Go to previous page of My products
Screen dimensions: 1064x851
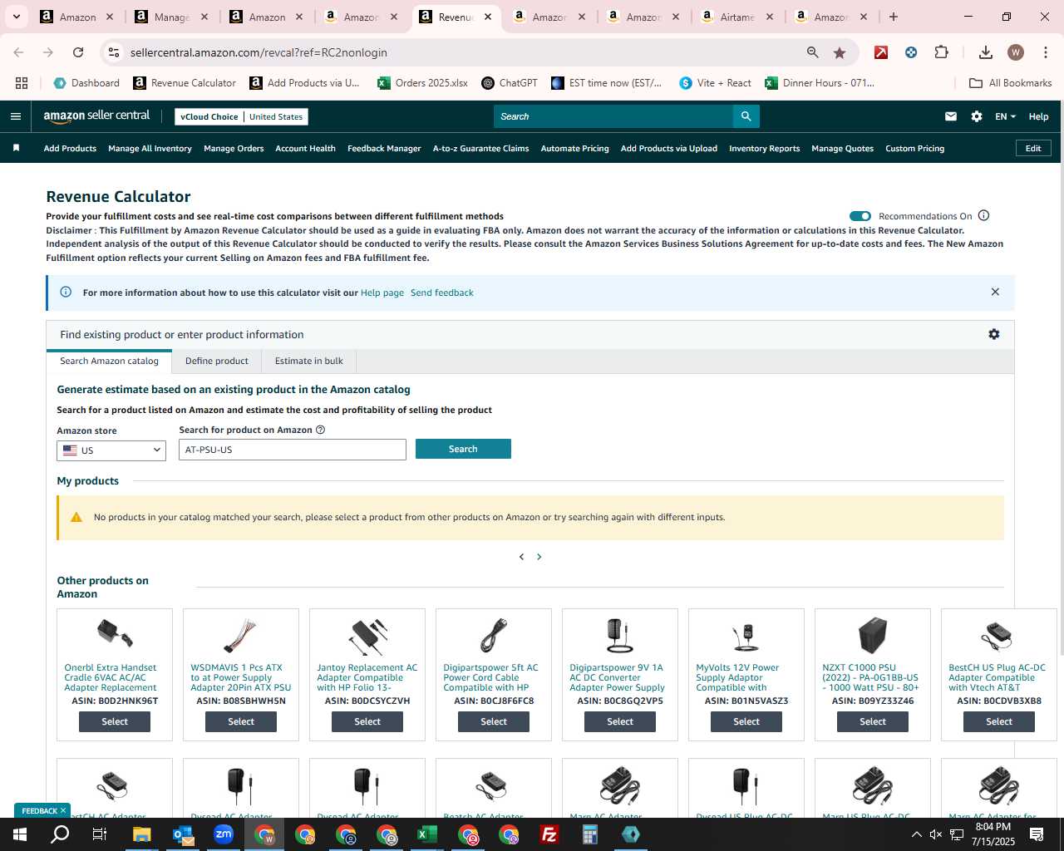(521, 557)
